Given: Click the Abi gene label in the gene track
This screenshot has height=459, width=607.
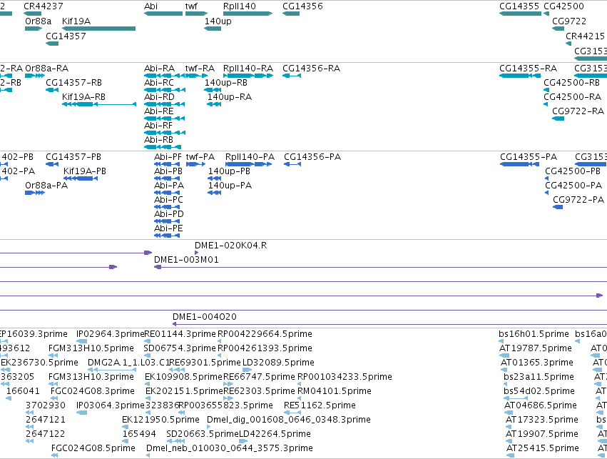Looking at the screenshot, I should [x=151, y=6].
